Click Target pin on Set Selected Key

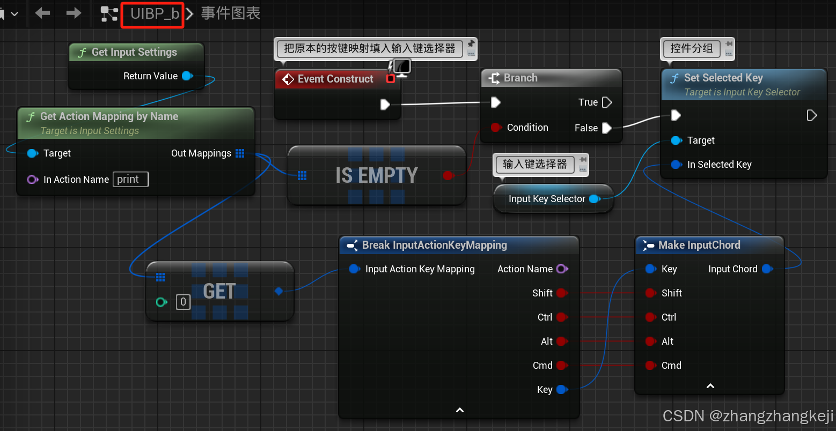pyautogui.click(x=677, y=140)
